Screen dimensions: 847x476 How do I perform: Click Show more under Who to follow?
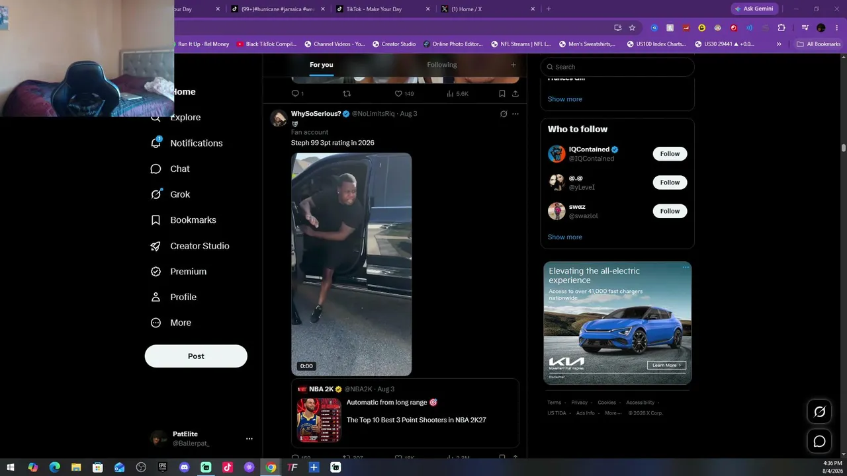(x=565, y=237)
